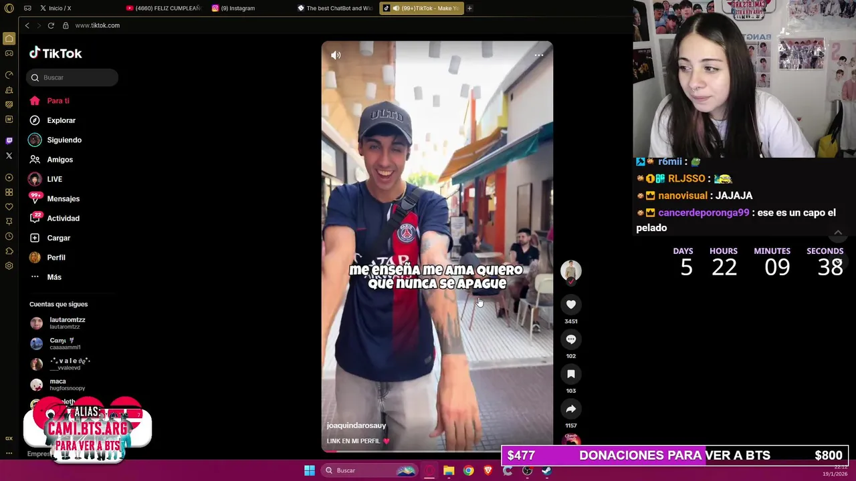Open Opera sidebar player icon

click(x=9, y=178)
